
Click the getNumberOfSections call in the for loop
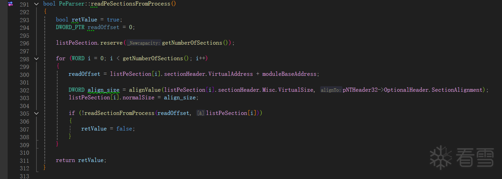[x=153, y=59]
